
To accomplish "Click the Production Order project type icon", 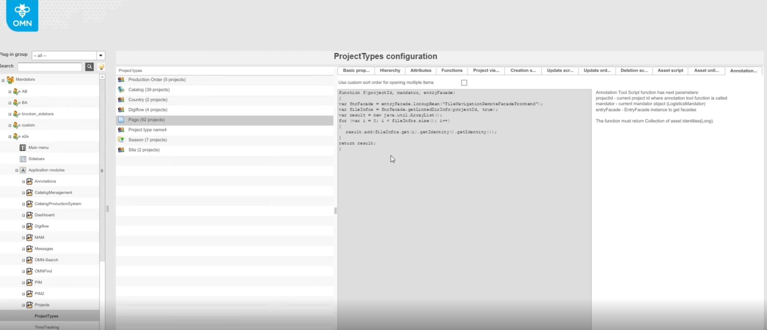I will click(x=121, y=79).
